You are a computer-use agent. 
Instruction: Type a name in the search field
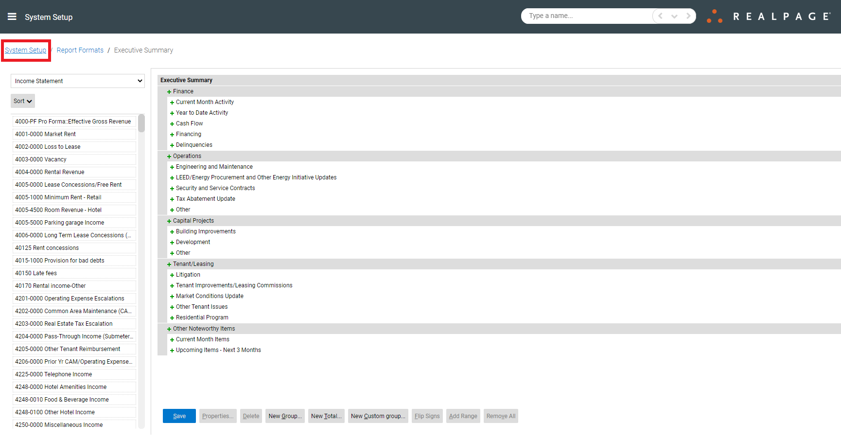click(x=583, y=16)
